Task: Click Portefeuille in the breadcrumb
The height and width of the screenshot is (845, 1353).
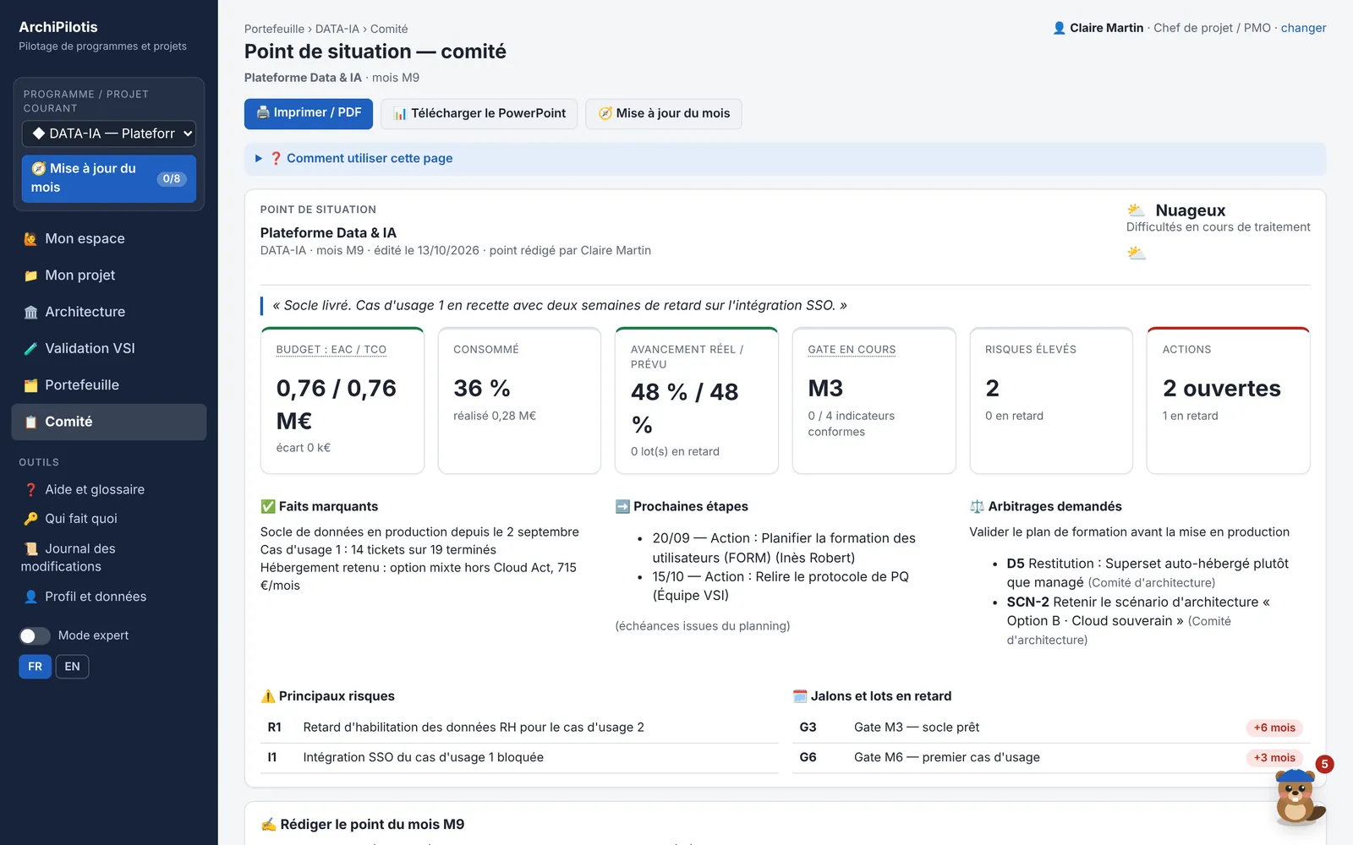Action: point(274,29)
